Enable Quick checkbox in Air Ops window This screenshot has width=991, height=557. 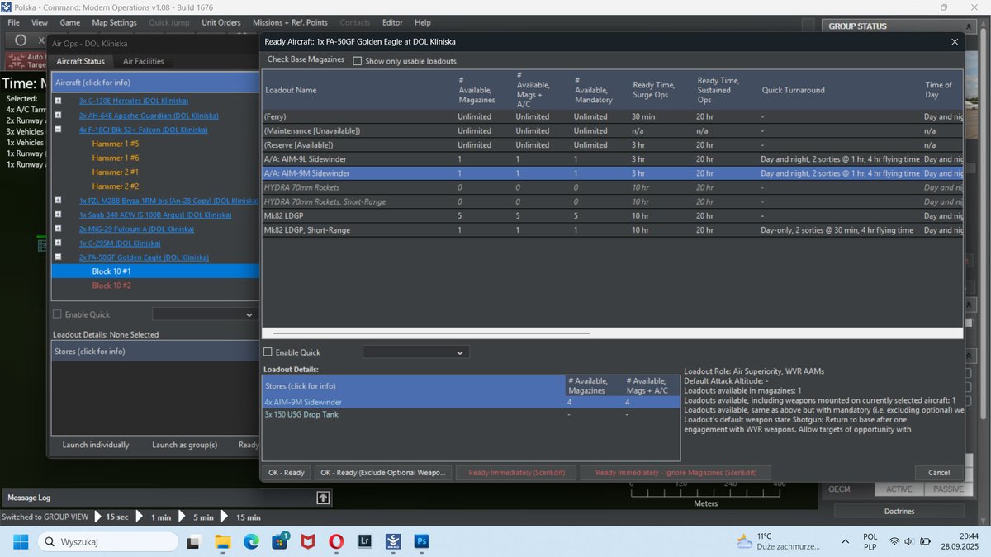click(57, 314)
